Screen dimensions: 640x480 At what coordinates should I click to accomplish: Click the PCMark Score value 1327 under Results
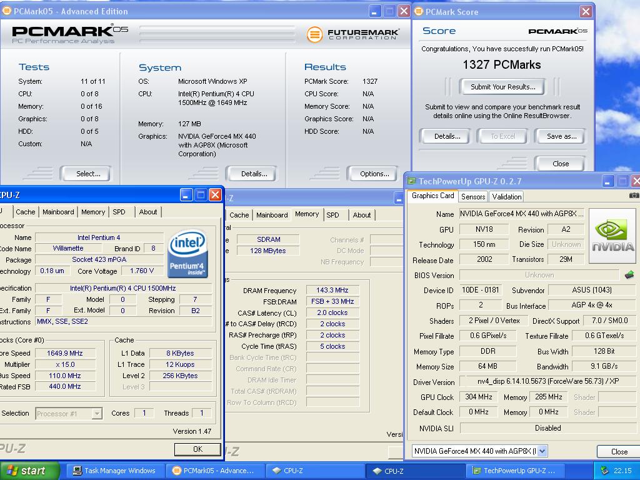(370, 81)
